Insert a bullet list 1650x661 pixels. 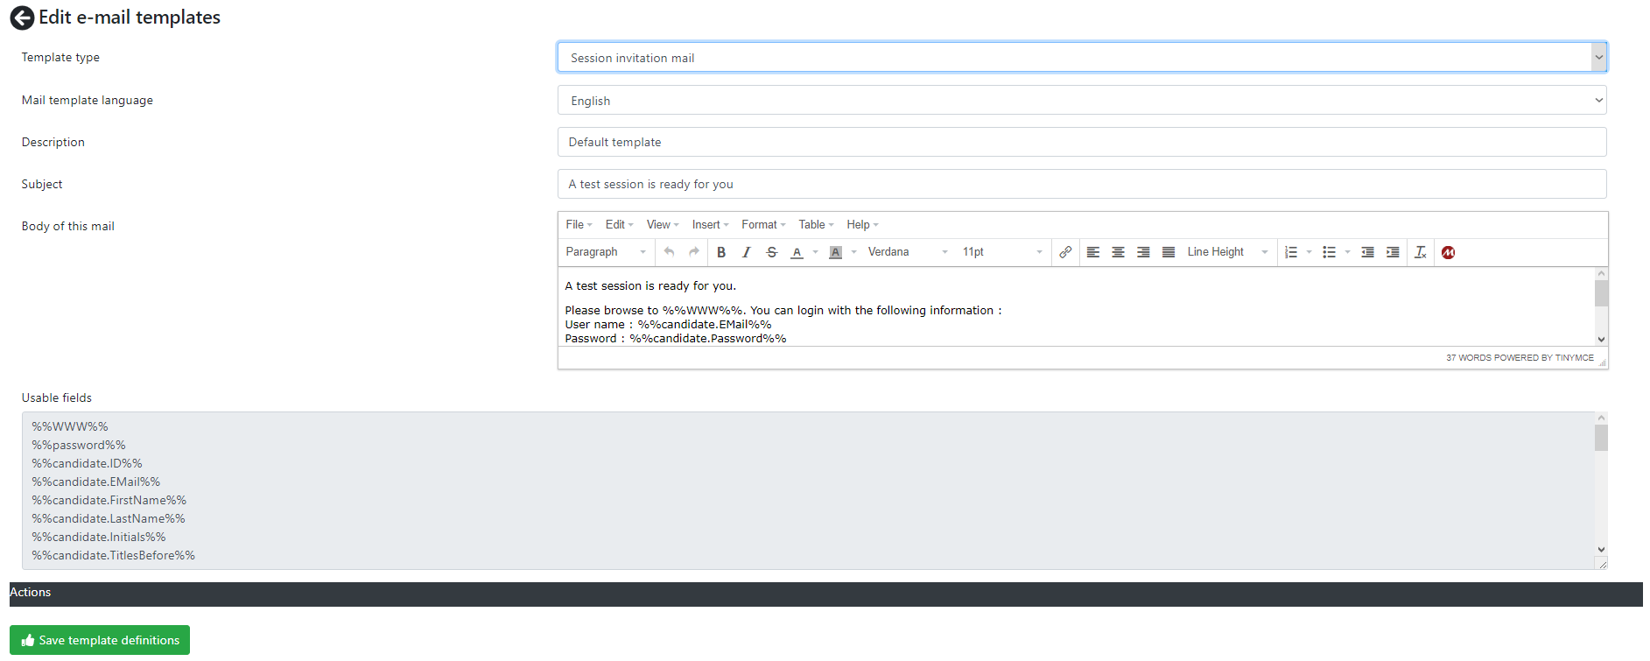1329,252
